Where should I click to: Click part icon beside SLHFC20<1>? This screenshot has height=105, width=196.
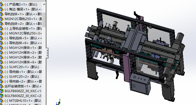1,67
